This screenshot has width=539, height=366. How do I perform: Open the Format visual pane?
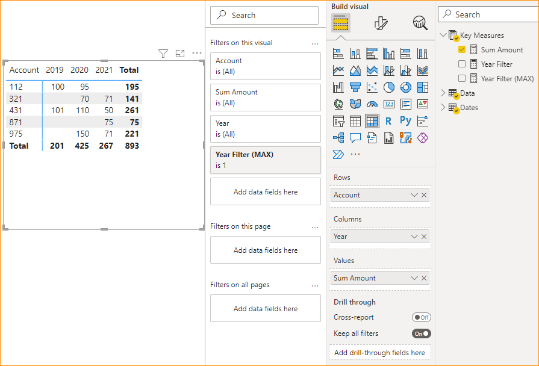coord(381,23)
